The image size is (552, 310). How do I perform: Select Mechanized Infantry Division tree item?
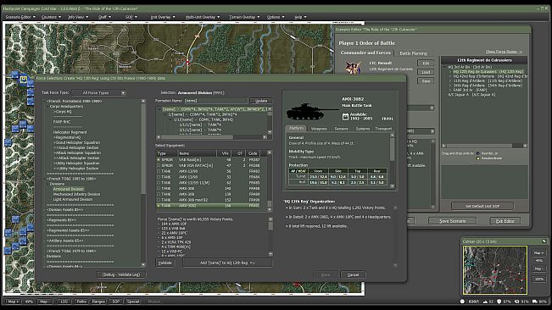76,194
